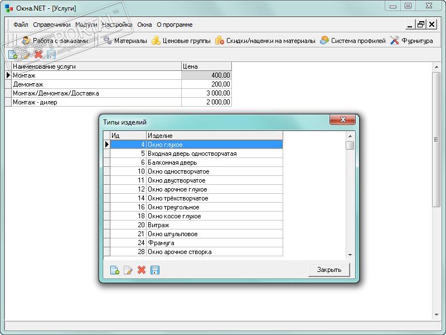Open the Настройка menu
Screen dimensions: 446x335
pyautogui.click(x=117, y=25)
